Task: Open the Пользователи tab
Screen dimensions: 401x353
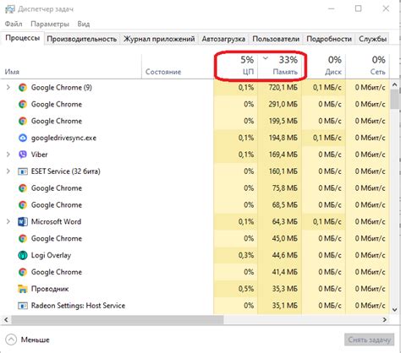Action: coord(276,39)
